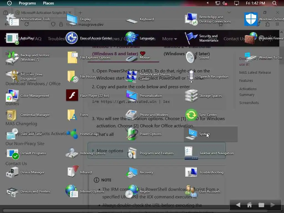Click the activities circle icon top-left
The image size is (284, 213).
click(9, 3)
